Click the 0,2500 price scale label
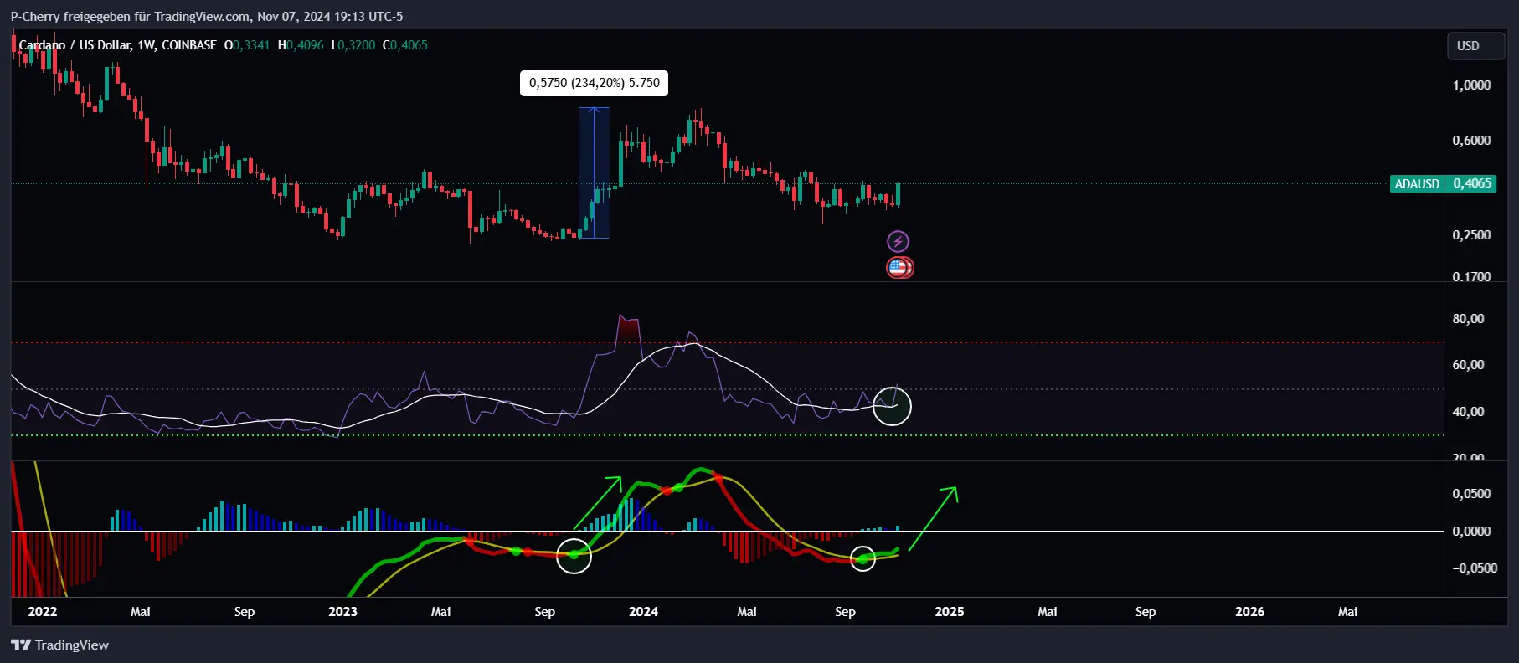The width and height of the screenshot is (1519, 663). 1471,235
